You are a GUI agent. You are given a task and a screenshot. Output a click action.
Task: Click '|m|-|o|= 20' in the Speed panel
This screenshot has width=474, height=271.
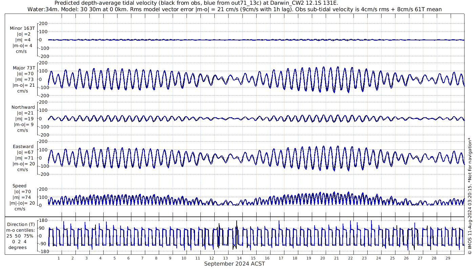tap(22, 203)
